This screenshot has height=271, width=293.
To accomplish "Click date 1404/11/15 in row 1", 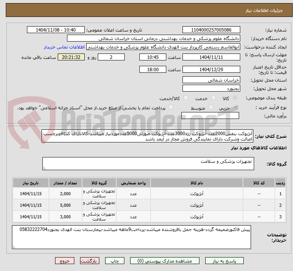I will tap(31, 194).
